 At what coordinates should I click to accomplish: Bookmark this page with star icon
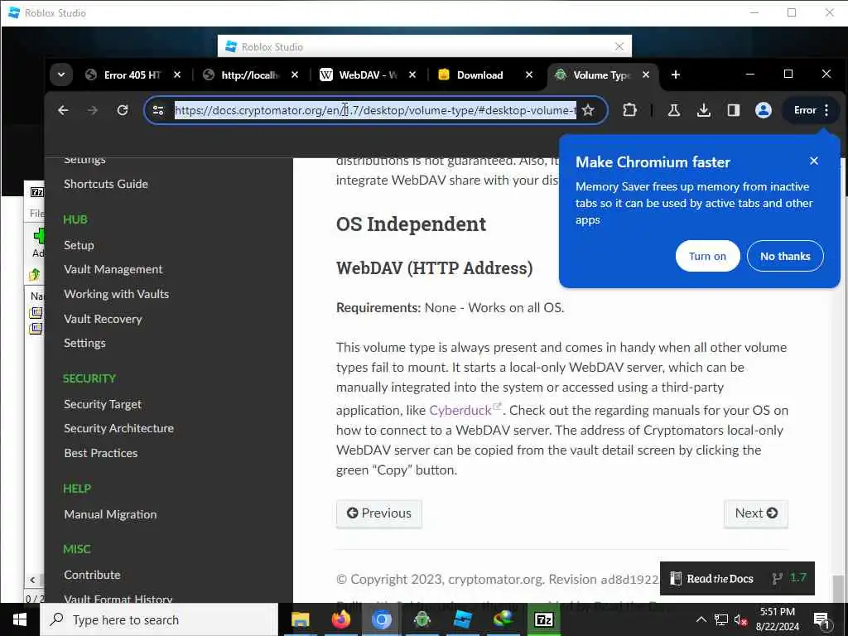[x=588, y=110]
